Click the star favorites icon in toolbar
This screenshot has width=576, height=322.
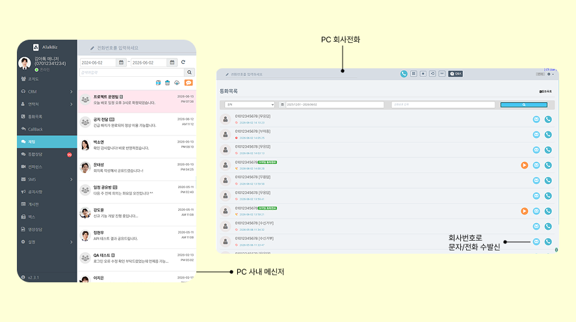point(423,74)
